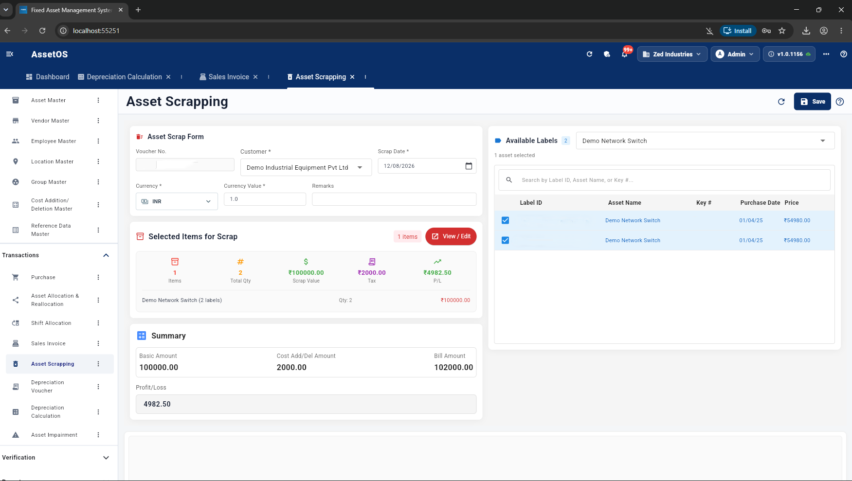The image size is (852, 481).
Task: Click the Purchase cart icon in the sidebar
Action: tap(16, 277)
